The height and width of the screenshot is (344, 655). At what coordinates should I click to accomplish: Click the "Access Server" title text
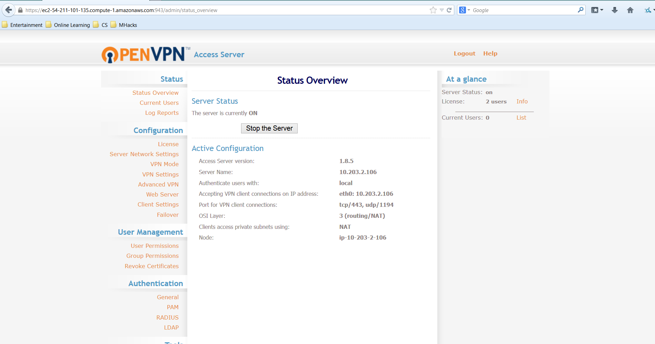point(219,54)
